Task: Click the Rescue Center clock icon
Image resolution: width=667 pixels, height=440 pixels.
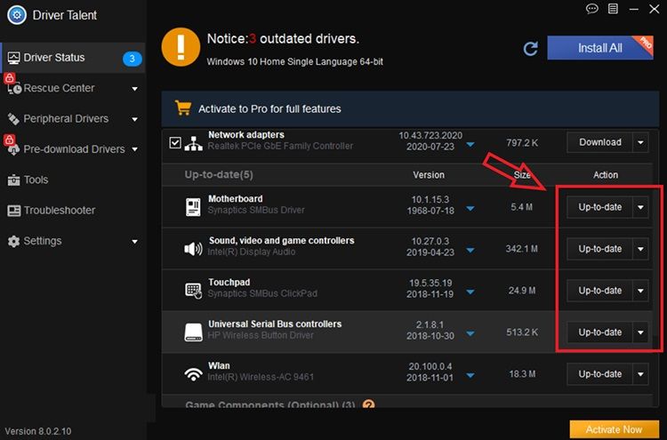Action: [14, 88]
